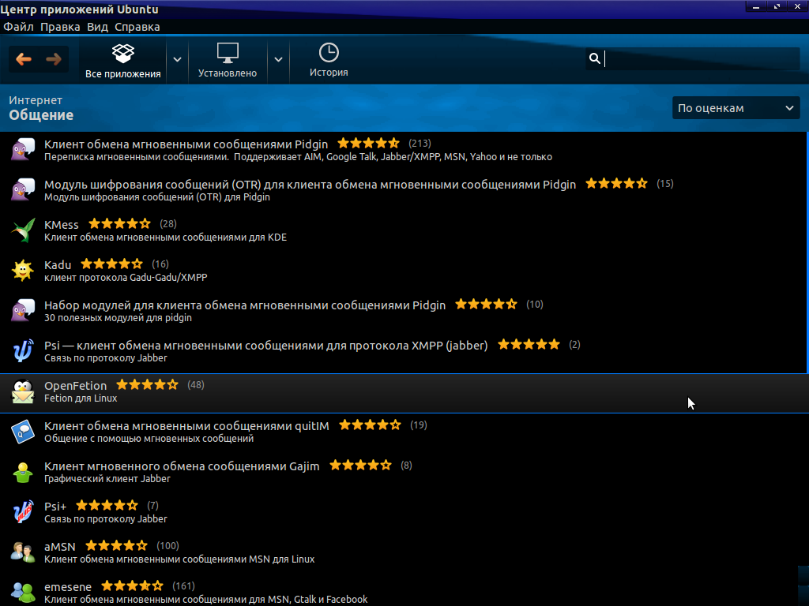This screenshot has width=809, height=606.
Task: Open the Справка menu
Action: coord(137,27)
